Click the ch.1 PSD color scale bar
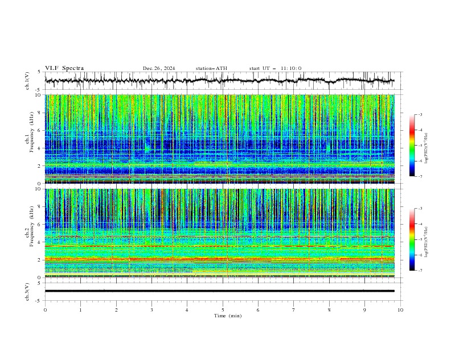This screenshot has height=348, width=451. pyautogui.click(x=412, y=145)
